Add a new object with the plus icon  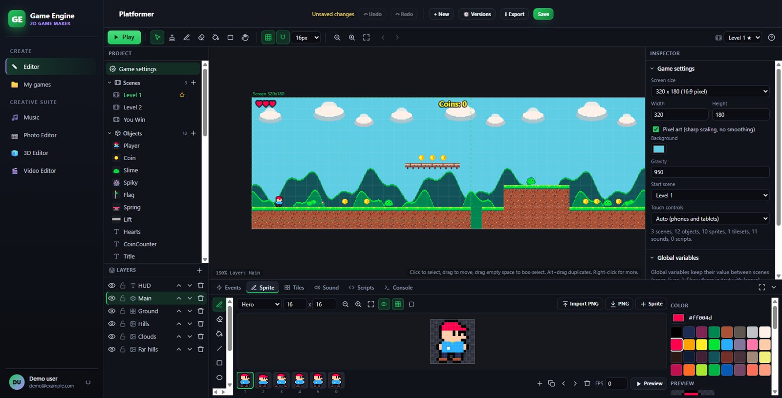pos(194,133)
